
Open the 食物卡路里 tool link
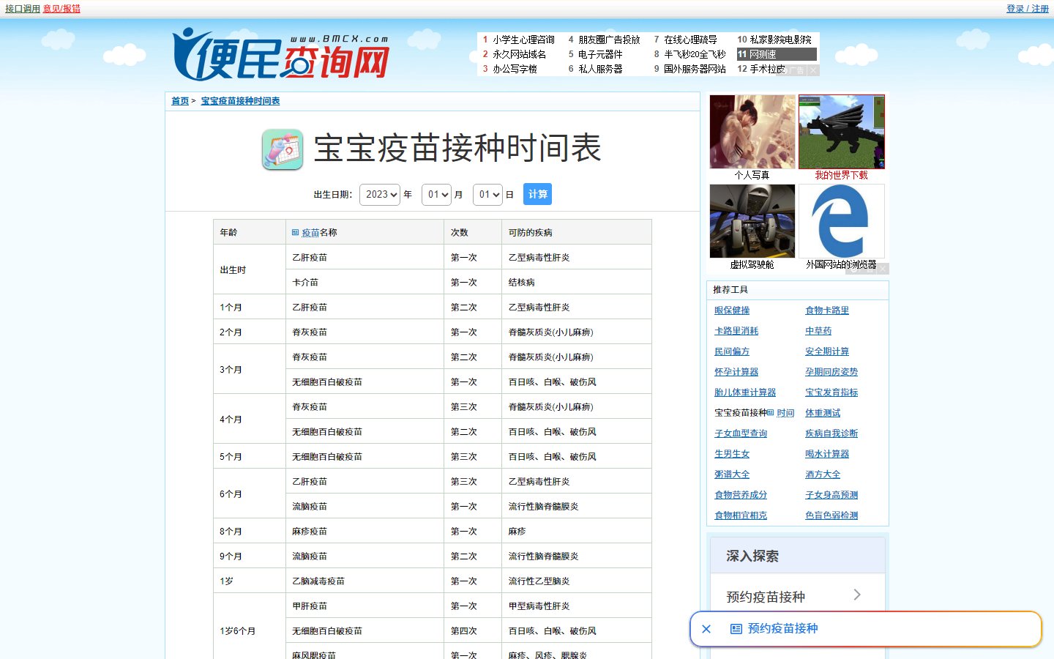click(x=827, y=310)
